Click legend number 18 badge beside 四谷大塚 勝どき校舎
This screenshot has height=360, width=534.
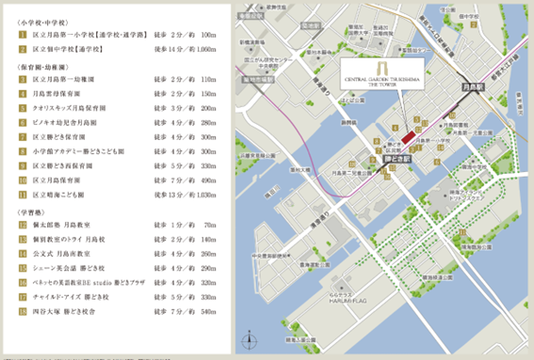point(23,311)
